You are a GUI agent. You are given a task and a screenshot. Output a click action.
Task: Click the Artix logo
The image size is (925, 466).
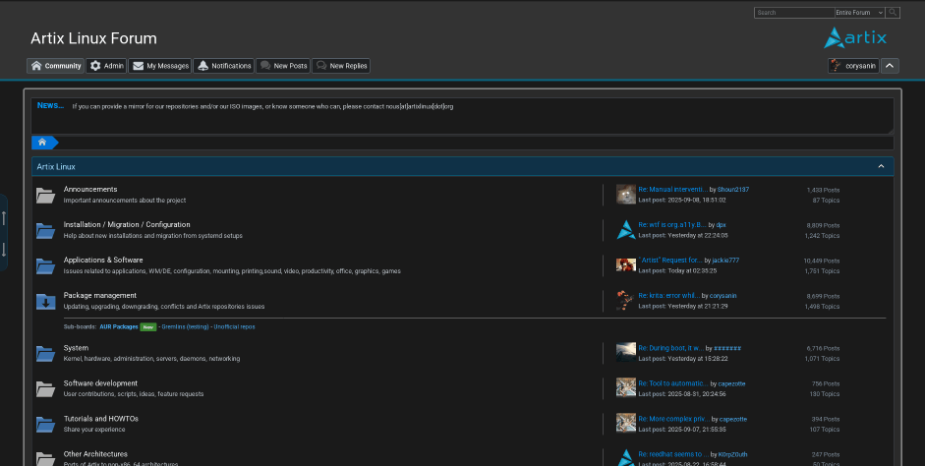click(x=855, y=37)
